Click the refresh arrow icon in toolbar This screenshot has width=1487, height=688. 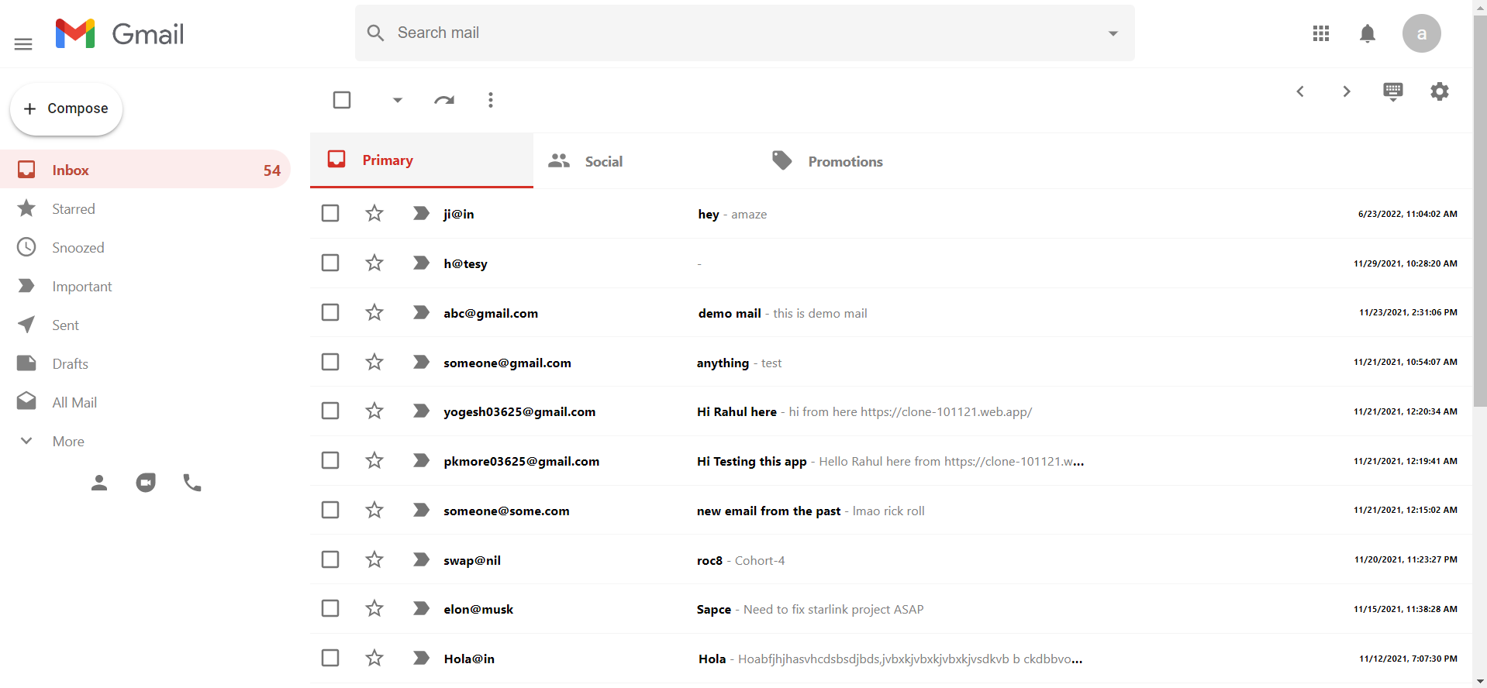(444, 100)
